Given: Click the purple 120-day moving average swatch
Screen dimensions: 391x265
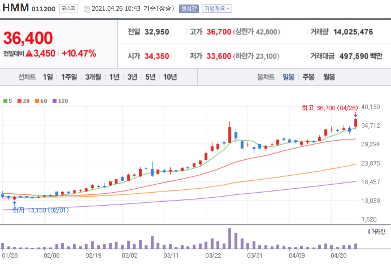Looking at the screenshot, I should click(x=55, y=101).
